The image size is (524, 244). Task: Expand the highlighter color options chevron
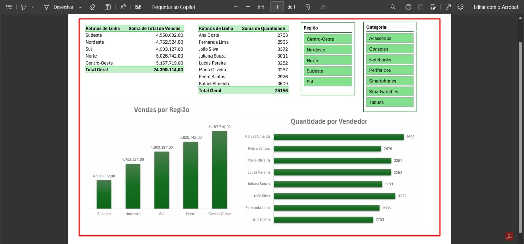[32, 7]
